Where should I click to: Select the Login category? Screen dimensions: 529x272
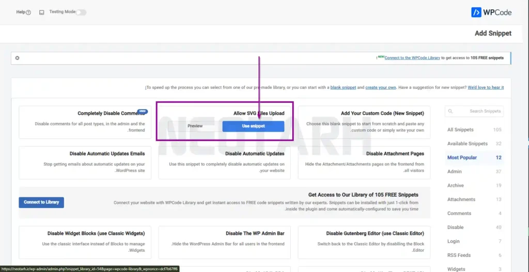tap(474, 241)
